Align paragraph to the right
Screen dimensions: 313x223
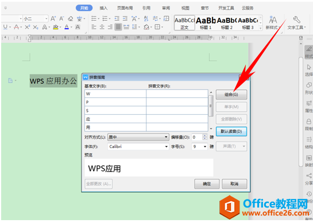[110, 27]
